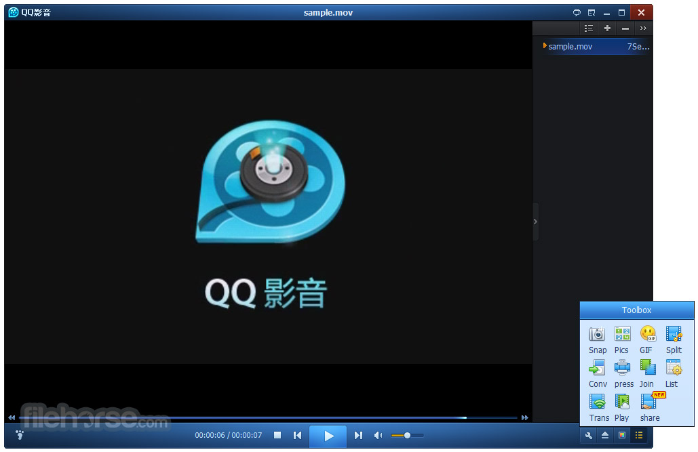This screenshot has width=698, height=452.
Task: Toggle the playlist view mode icon
Action: (x=589, y=28)
